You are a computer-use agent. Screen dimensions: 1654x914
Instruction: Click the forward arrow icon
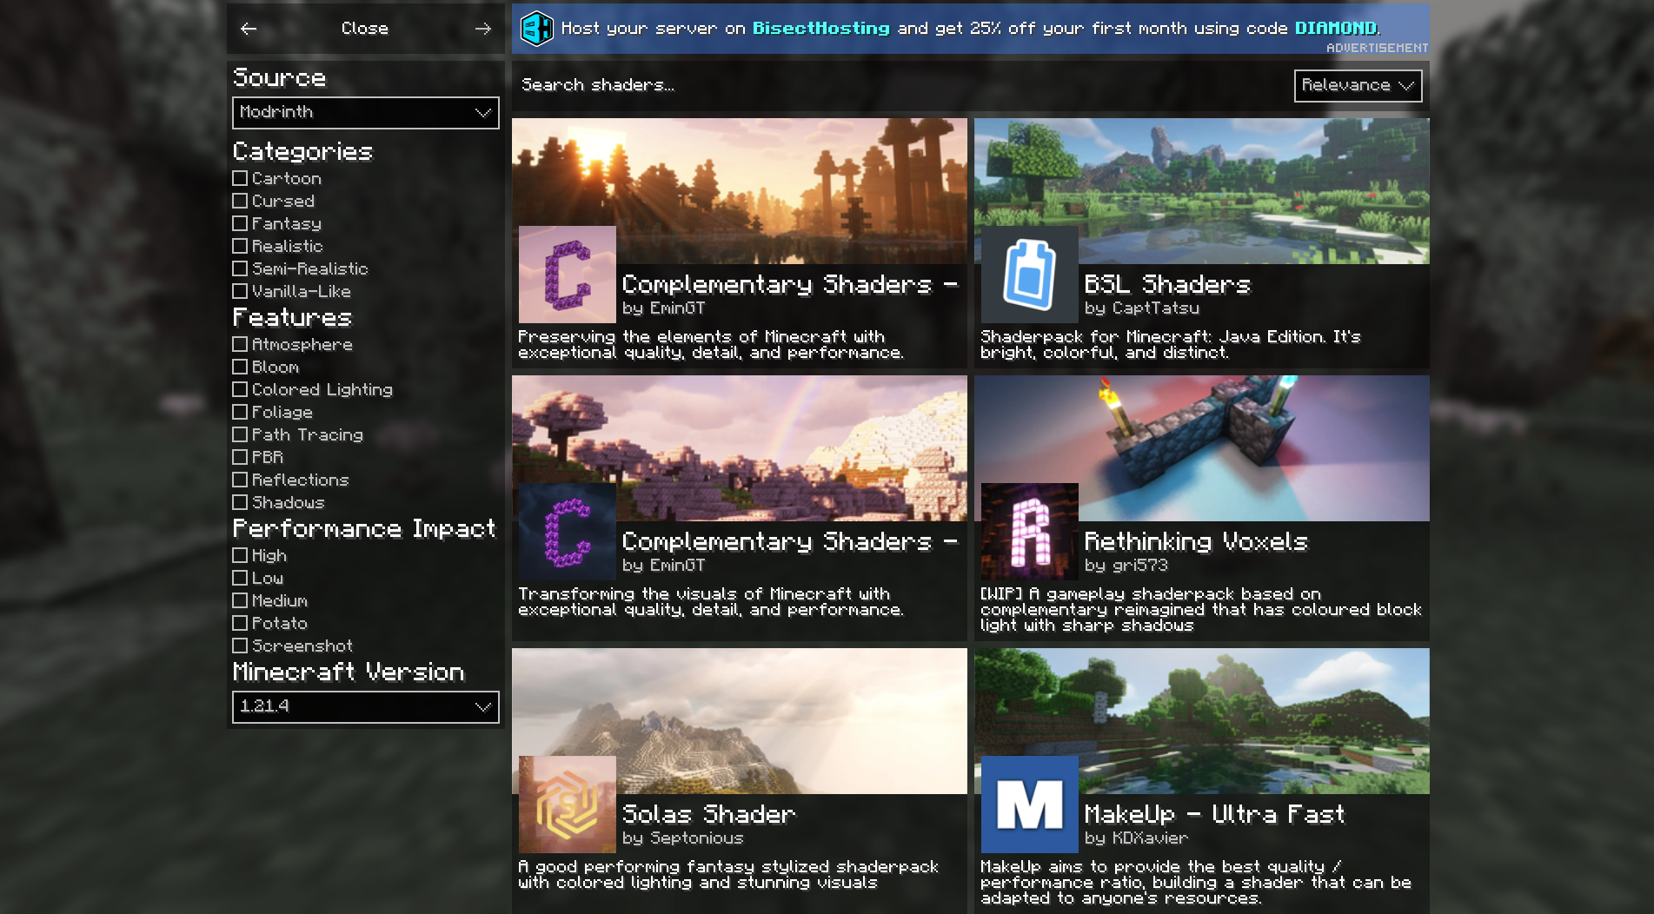483,29
